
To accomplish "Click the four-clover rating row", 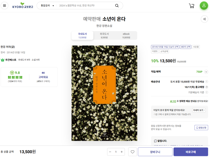I will pyautogui.click(x=15, y=77).
